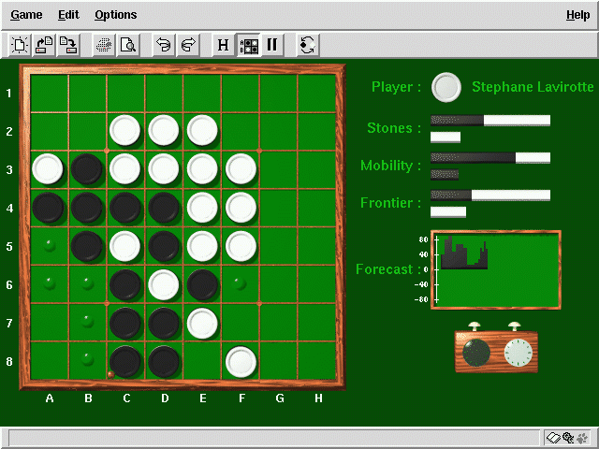
Task: Open the Help menu
Action: (577, 15)
